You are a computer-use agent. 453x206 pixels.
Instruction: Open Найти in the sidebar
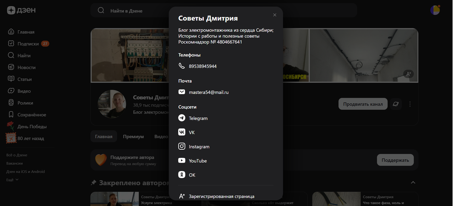point(24,56)
